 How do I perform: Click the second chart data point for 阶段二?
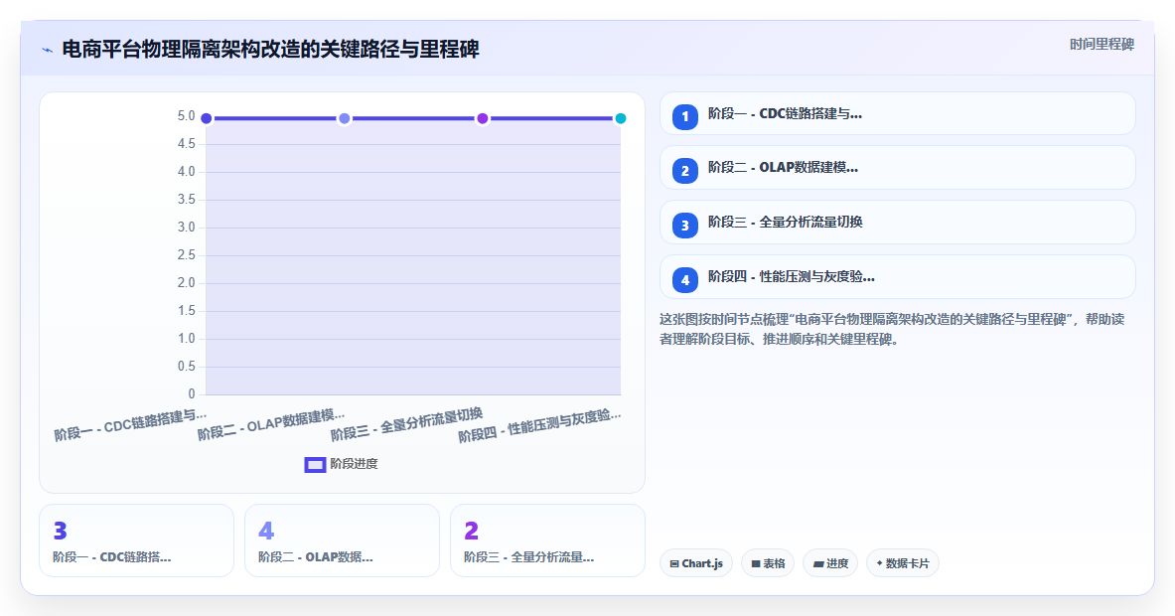coord(345,118)
